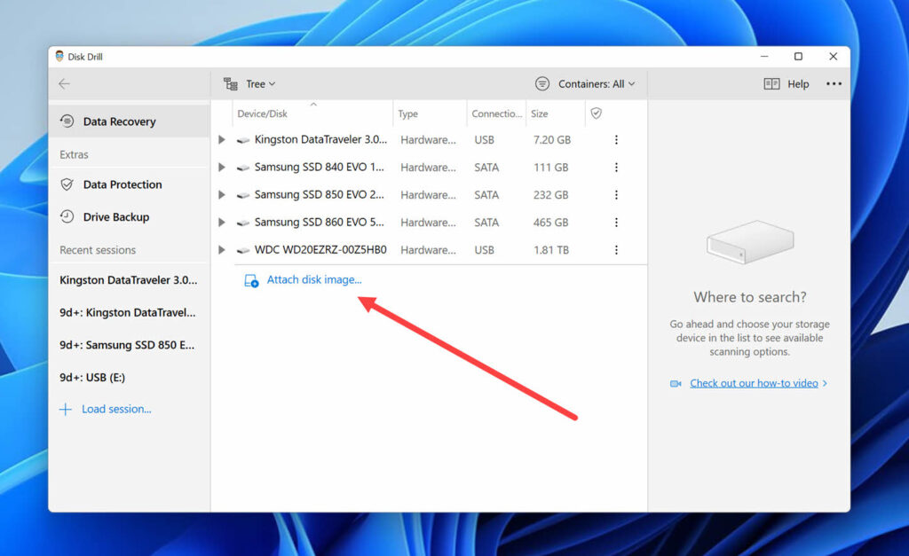
Task: Open the Tree view dropdown
Action: click(x=253, y=83)
